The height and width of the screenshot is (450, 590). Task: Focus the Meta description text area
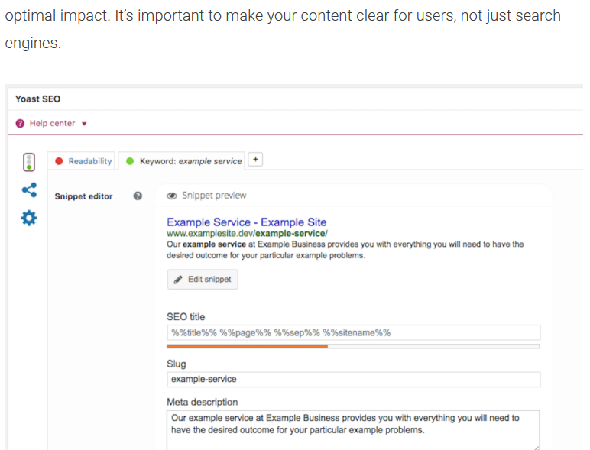click(353, 429)
